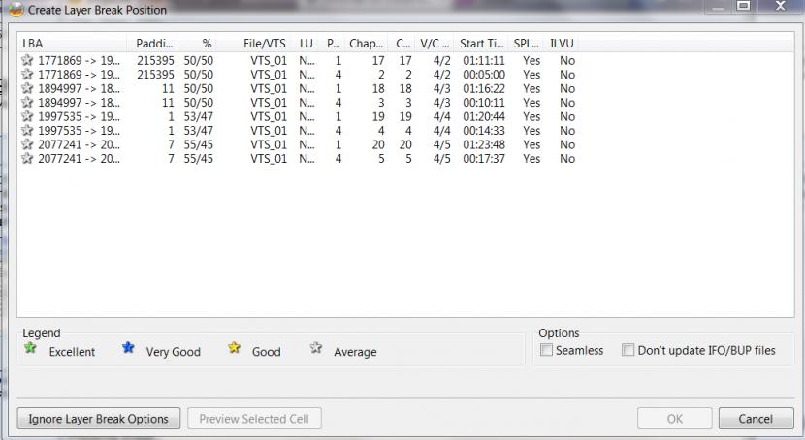Click the ILVU column header

point(562,44)
